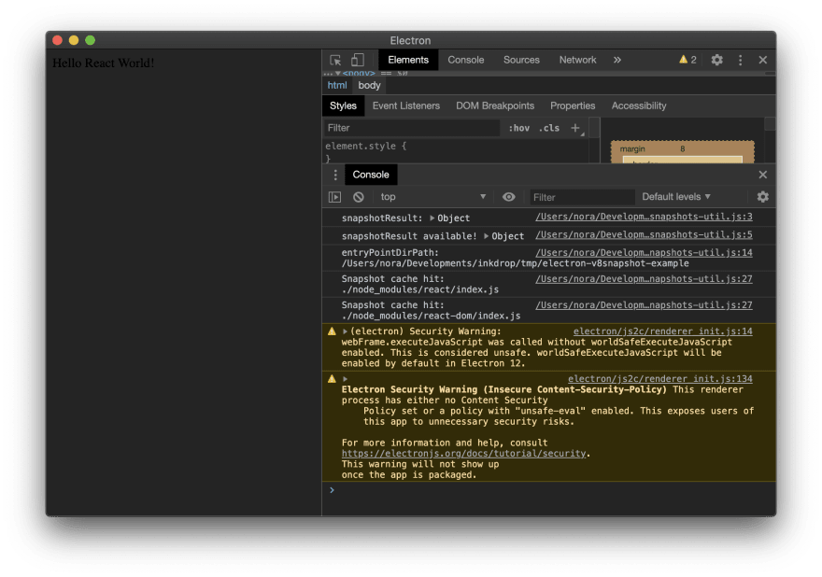Toggle the device toolbar icon

358,60
